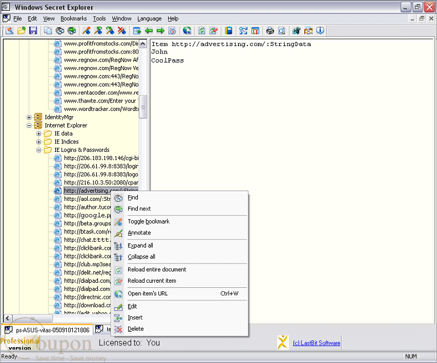Viewport: 437px width, 363px height.
Task: Select the http://aol.com tree entry
Action: pos(87,199)
